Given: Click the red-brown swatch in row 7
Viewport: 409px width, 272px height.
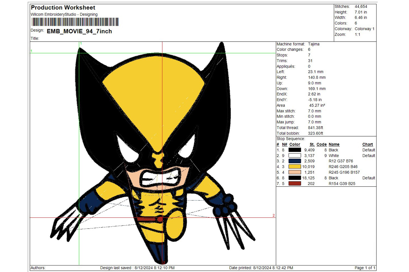Looking at the screenshot, I should (295, 184).
